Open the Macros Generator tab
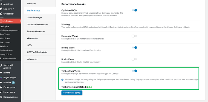208x102 pixels. click(x=40, y=31)
